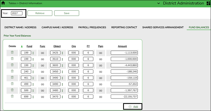
Task: Edit the amount field showing -4,443,860
Action: click(124, 65)
